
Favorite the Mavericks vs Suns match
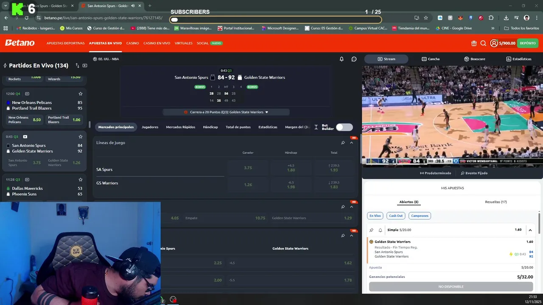coord(80,180)
